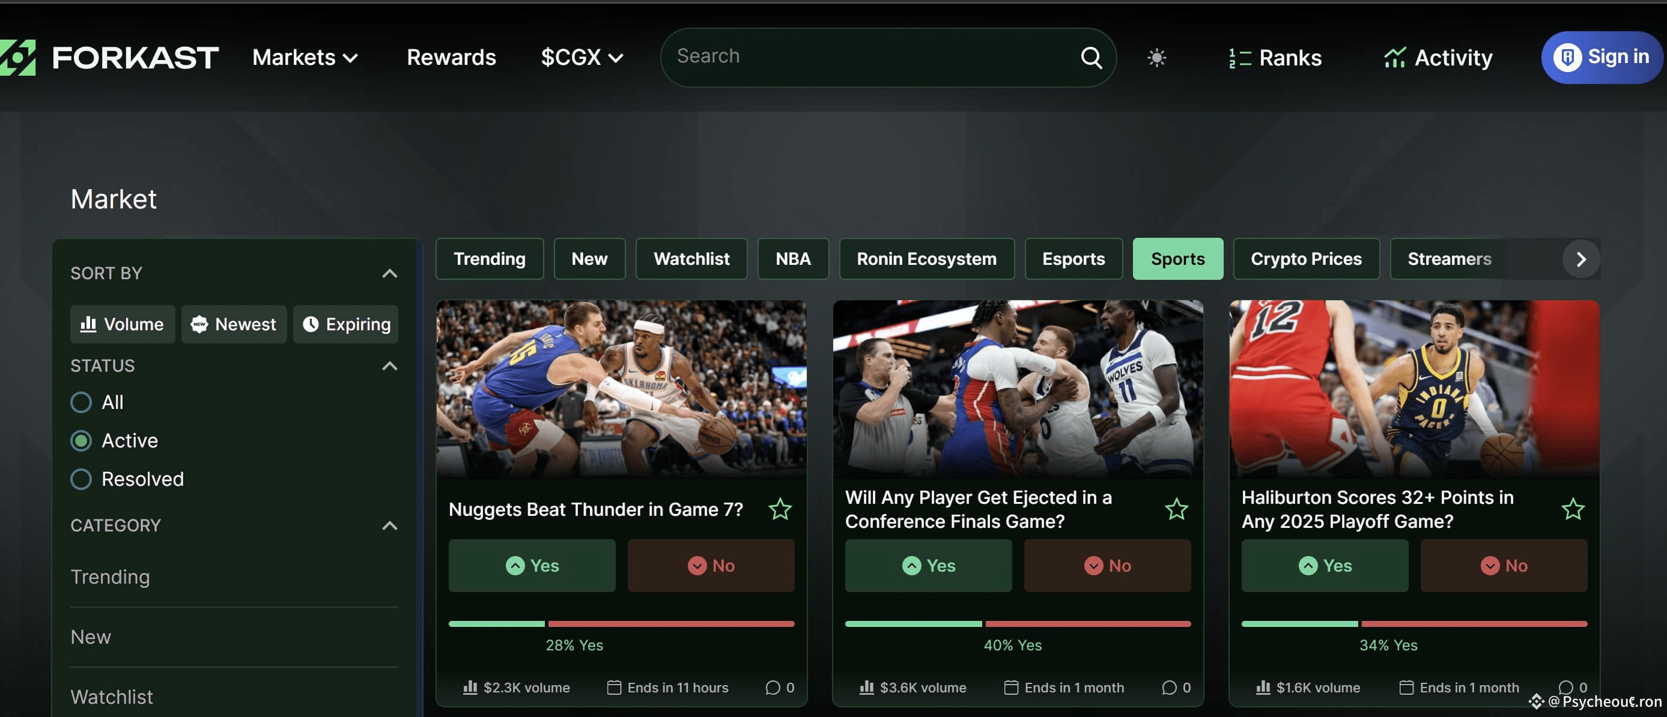Open the Nuggets Beat Thunder in Game 7 title
The image size is (1667, 717).
(x=595, y=510)
